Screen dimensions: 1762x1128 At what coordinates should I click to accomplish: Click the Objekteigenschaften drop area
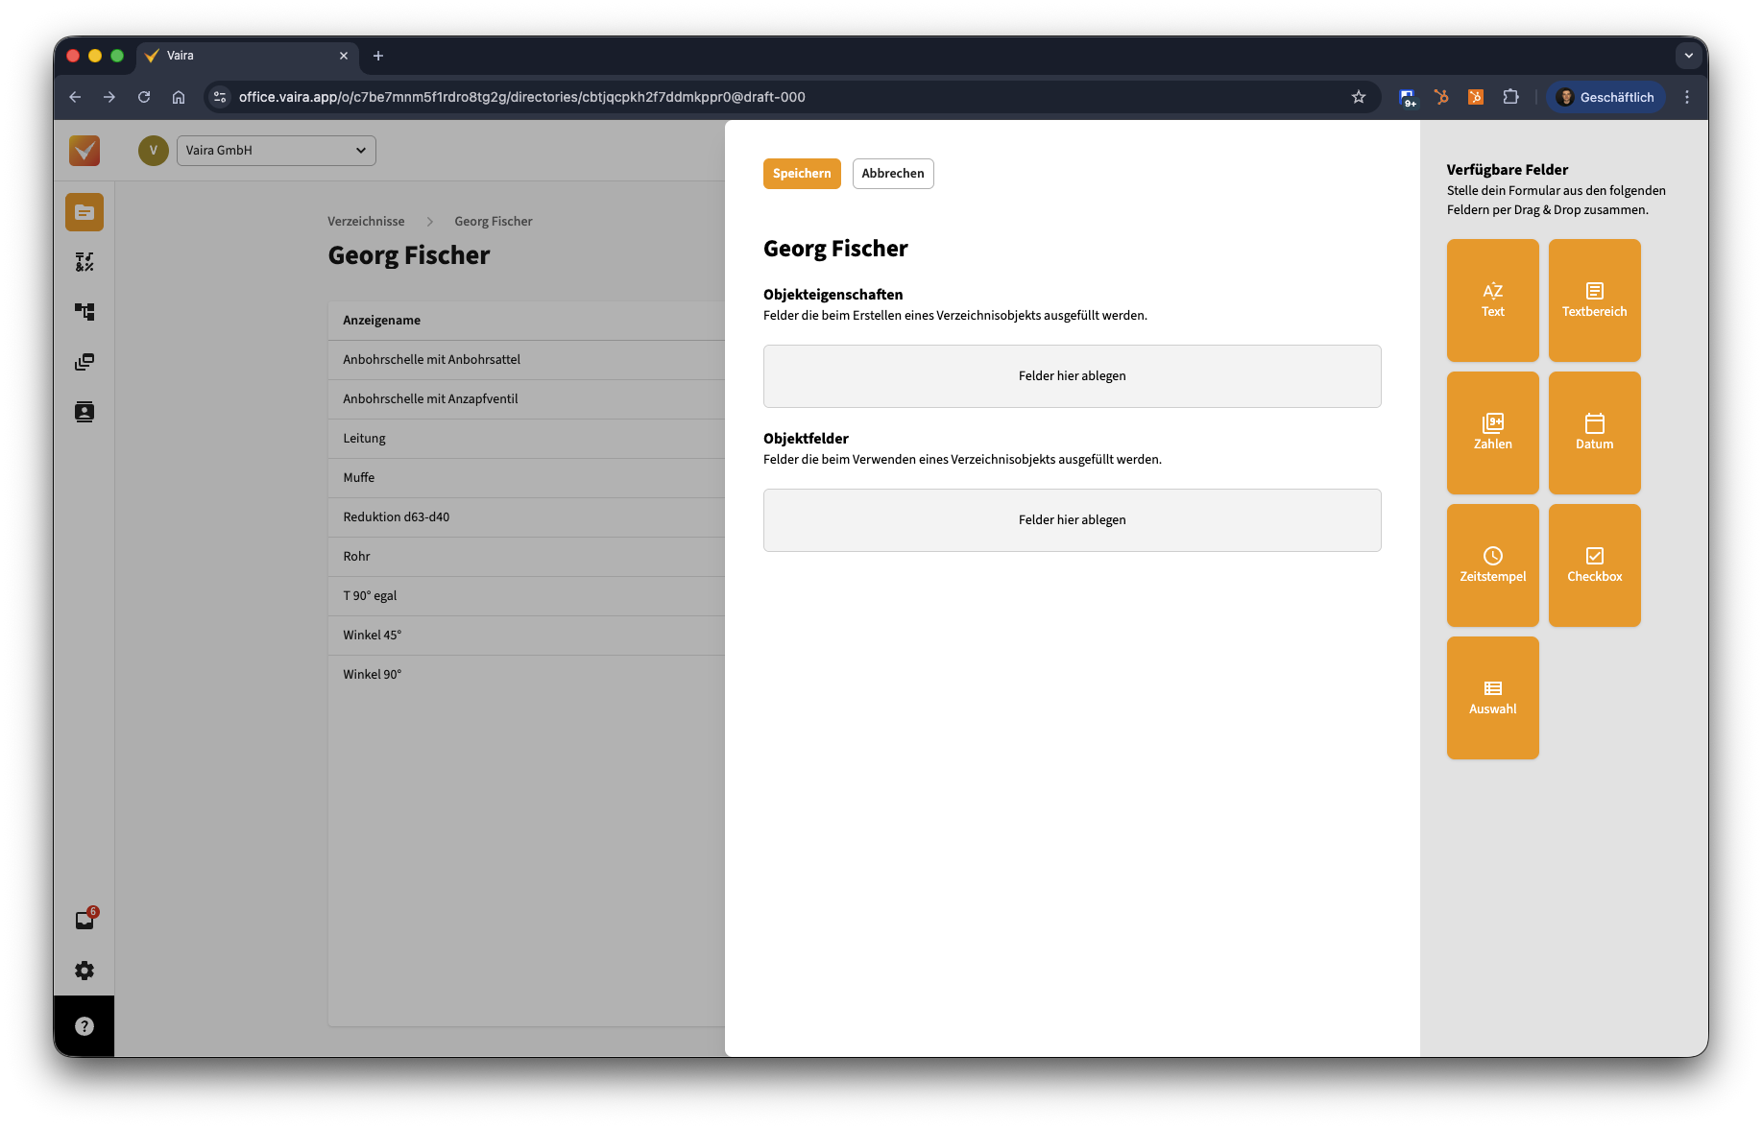pos(1072,376)
